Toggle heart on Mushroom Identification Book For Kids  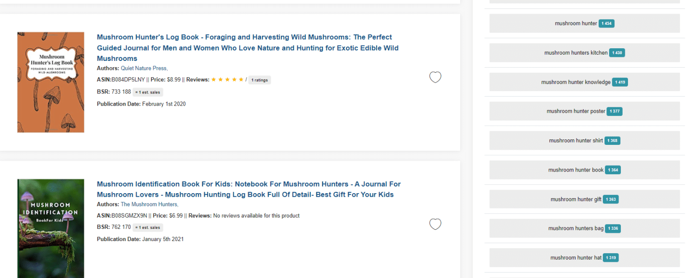point(435,224)
